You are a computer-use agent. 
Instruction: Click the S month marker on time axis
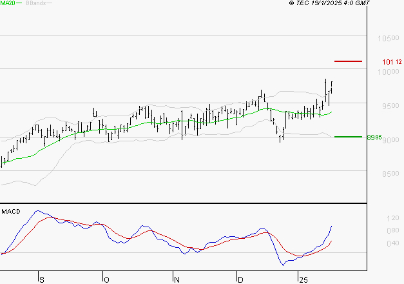click(x=42, y=279)
